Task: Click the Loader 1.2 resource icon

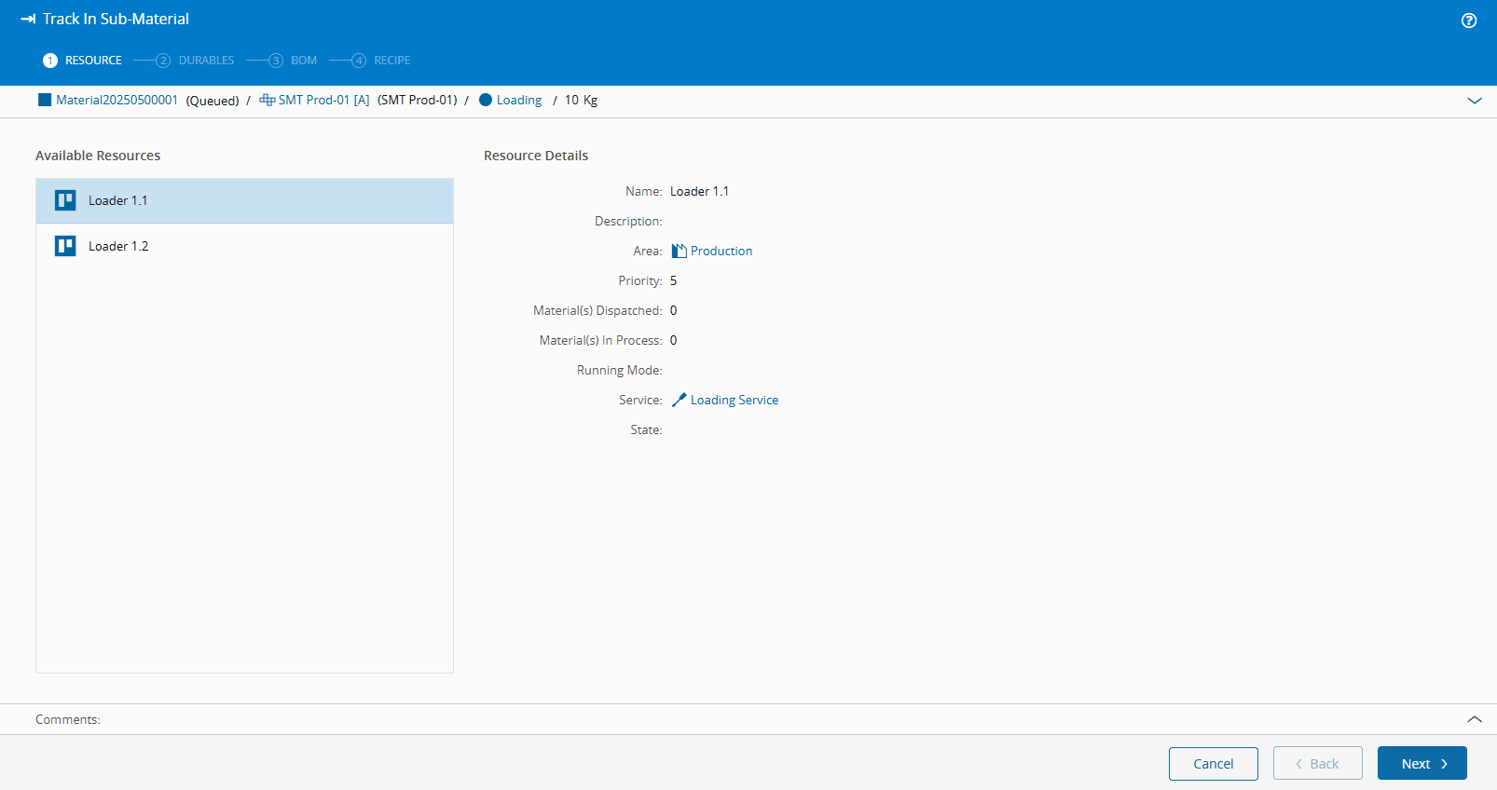Action: pos(65,246)
